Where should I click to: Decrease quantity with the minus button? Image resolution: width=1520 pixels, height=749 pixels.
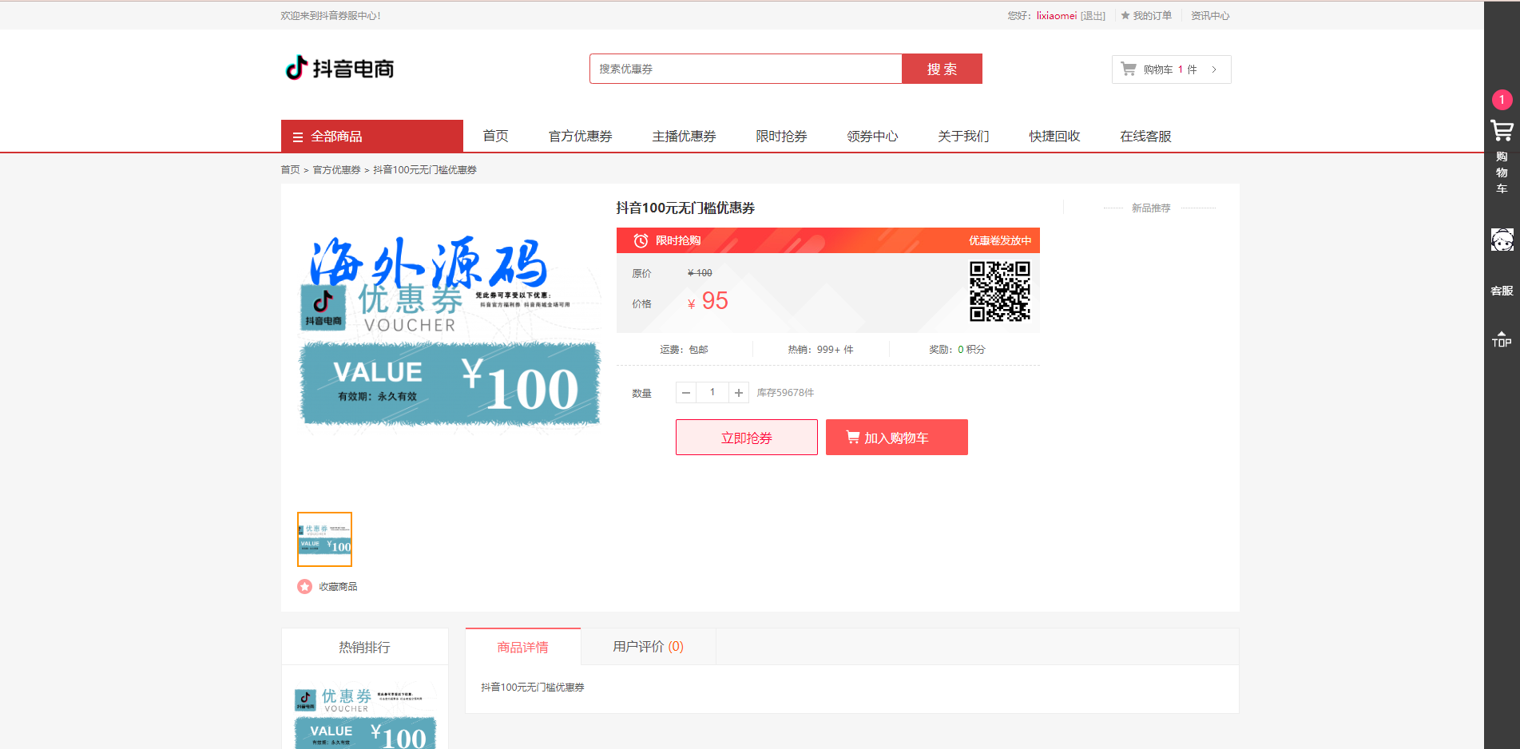tap(686, 393)
